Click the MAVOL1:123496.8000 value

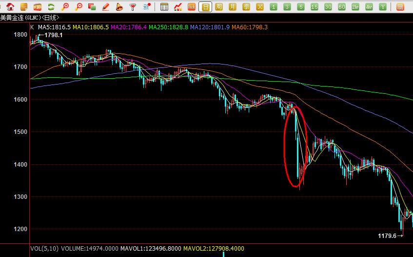coord(151,248)
